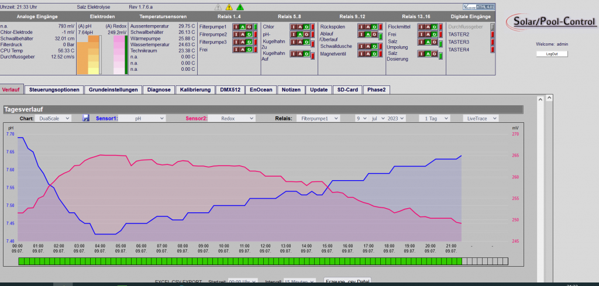
Task: Open the Update tab
Action: point(319,89)
